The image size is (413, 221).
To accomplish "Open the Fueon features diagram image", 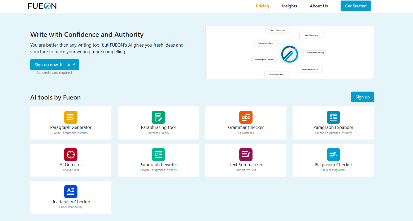I will tap(290, 52).
